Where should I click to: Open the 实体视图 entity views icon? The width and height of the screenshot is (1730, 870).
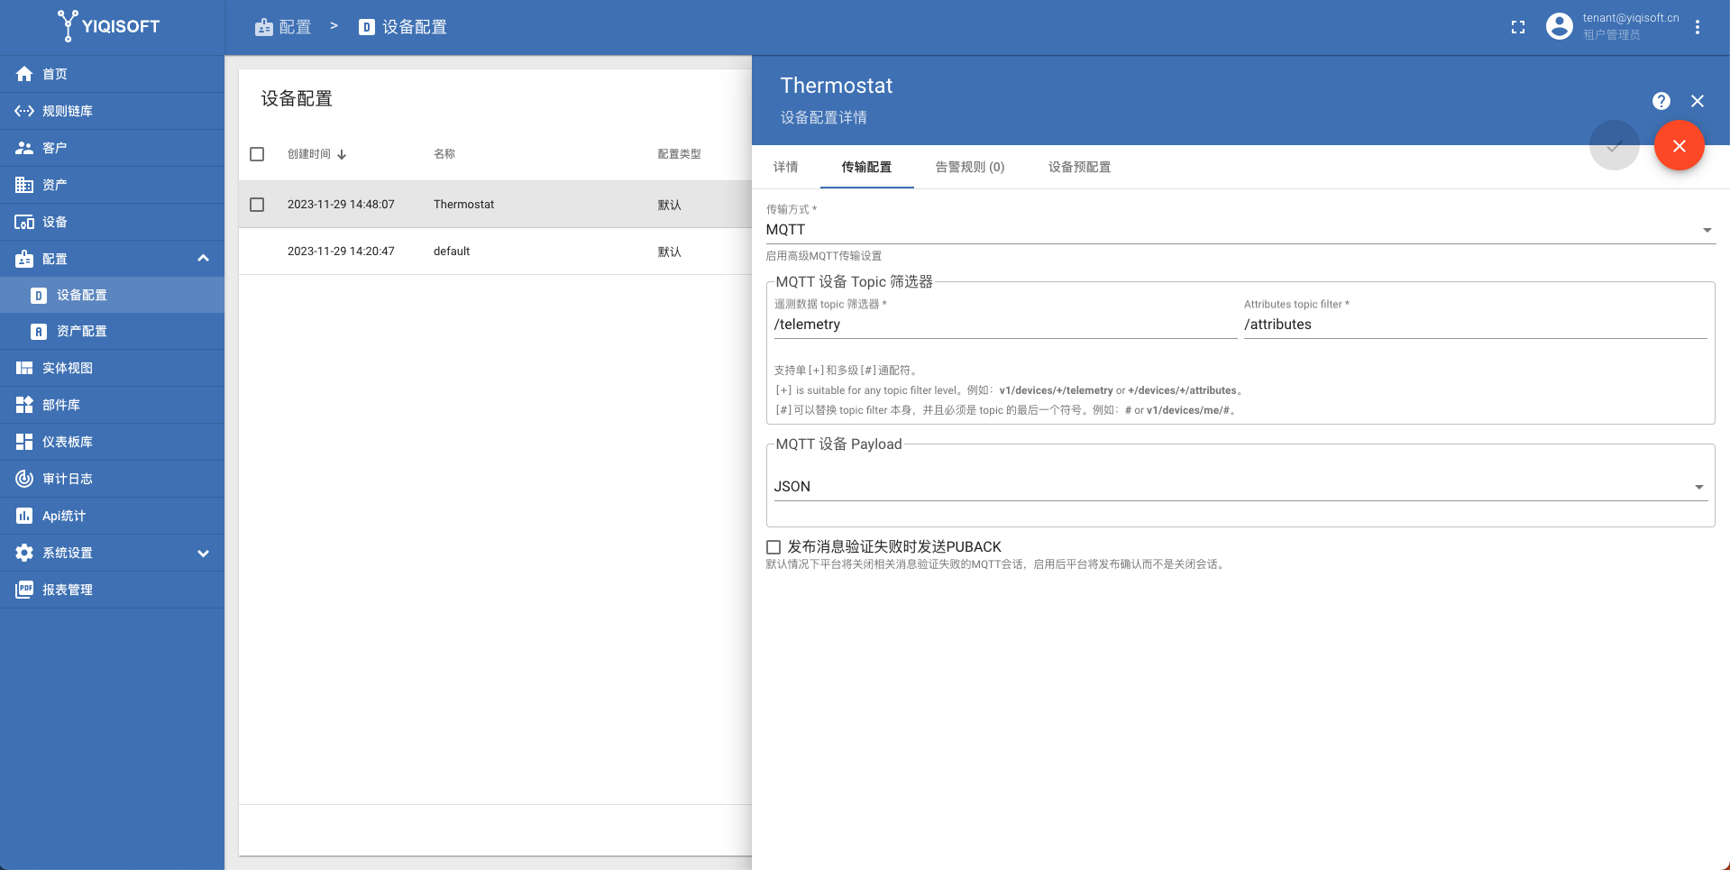(x=24, y=368)
